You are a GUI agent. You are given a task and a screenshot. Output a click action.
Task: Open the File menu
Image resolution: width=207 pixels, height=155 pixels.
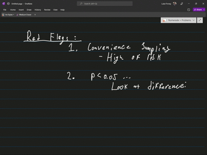coord(5,10)
